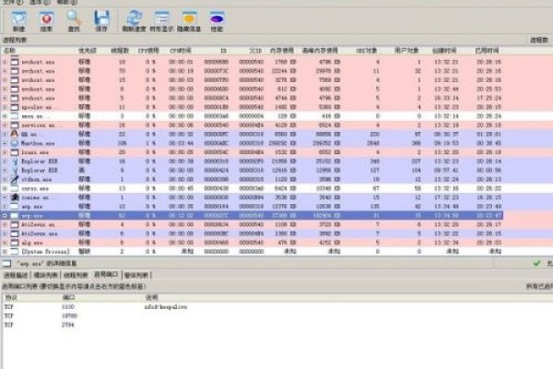Screen dimensions: 553x369
Task: Click the yellow Hide info (隐藏信息) icon
Action: pyautogui.click(x=189, y=18)
